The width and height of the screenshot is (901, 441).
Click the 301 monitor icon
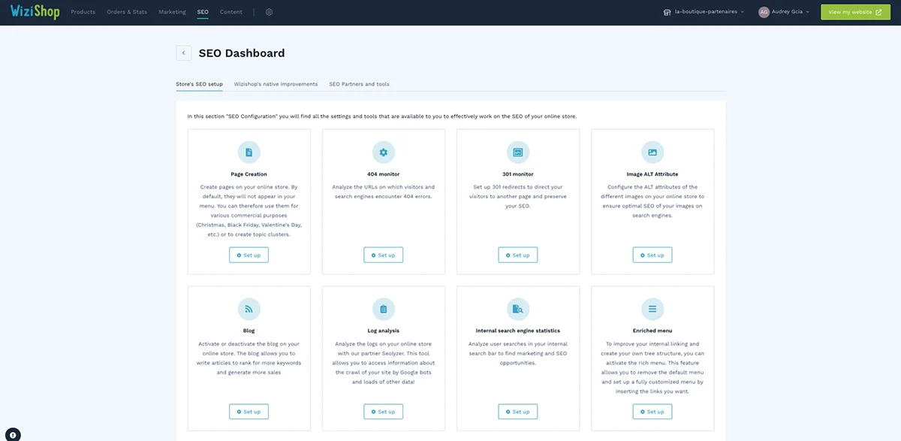[518, 153]
